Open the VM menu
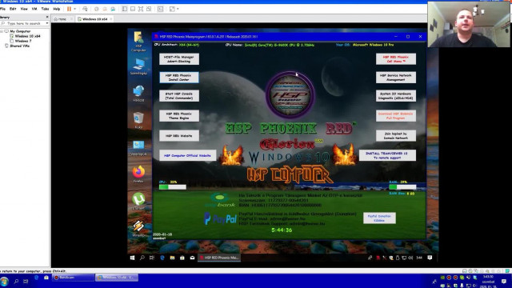 click(34, 9)
